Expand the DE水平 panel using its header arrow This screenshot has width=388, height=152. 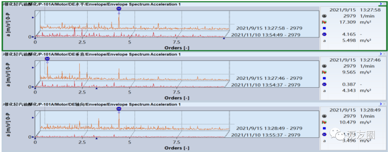click(380, 4)
